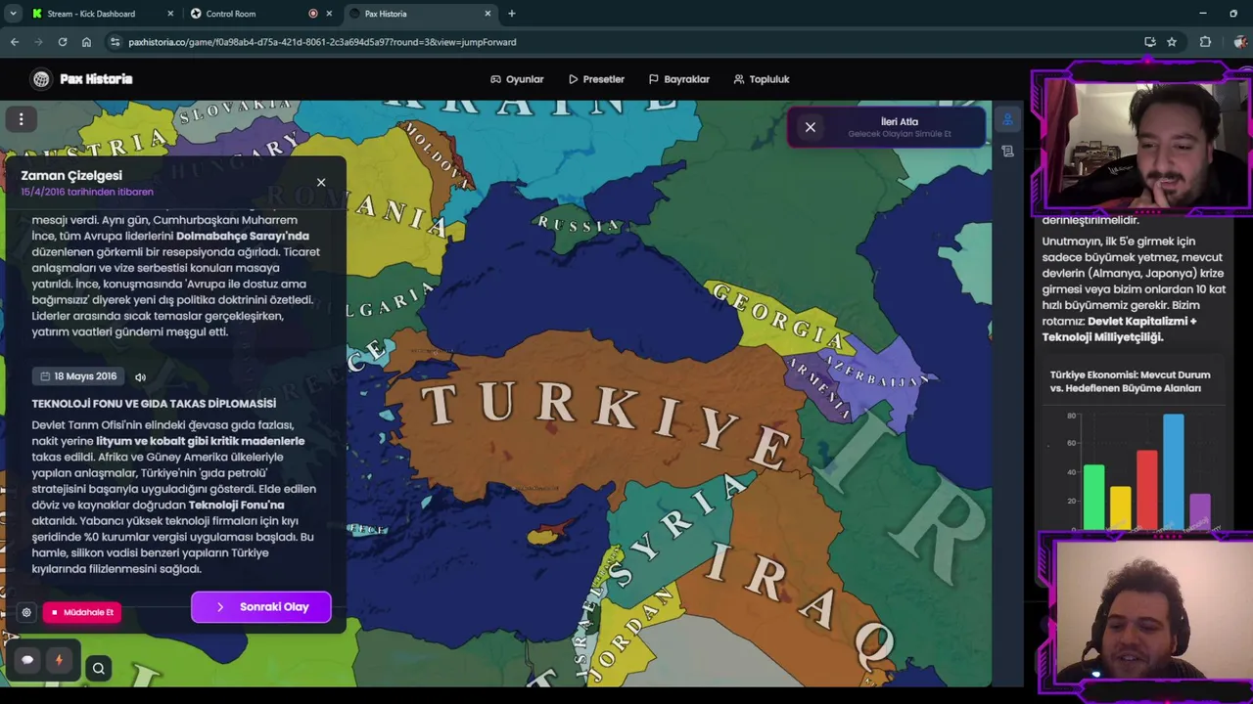Open a new browser tab

(511, 14)
